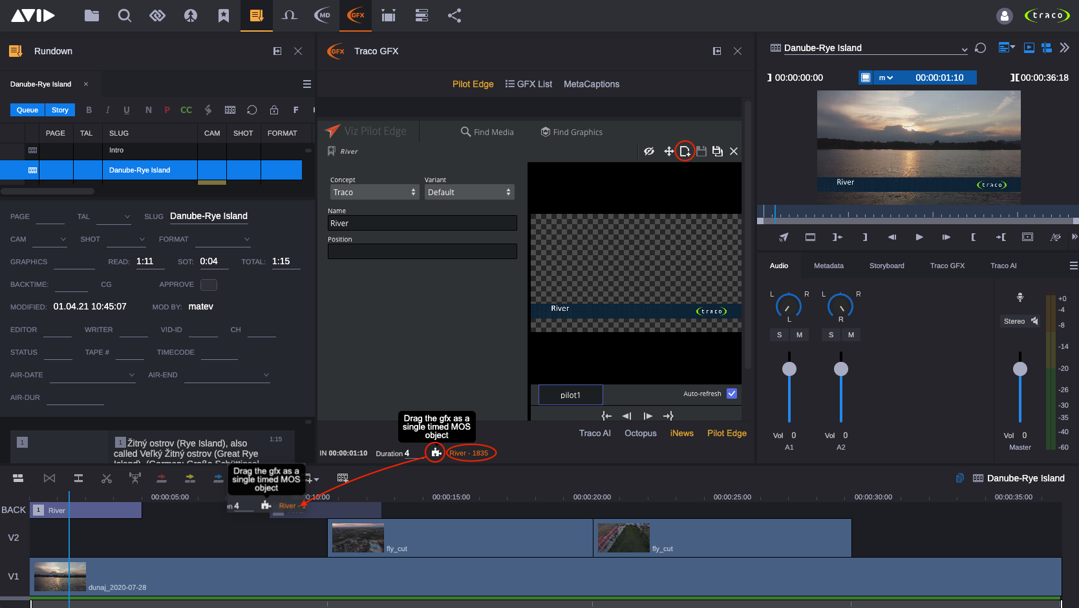The width and height of the screenshot is (1079, 608).
Task: Click the Save As icon in Pilot Edge toolbar
Action: pyautogui.click(x=717, y=151)
